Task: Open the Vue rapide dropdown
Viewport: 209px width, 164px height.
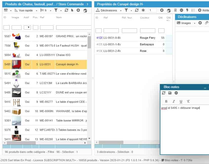Action: [x=26, y=10]
